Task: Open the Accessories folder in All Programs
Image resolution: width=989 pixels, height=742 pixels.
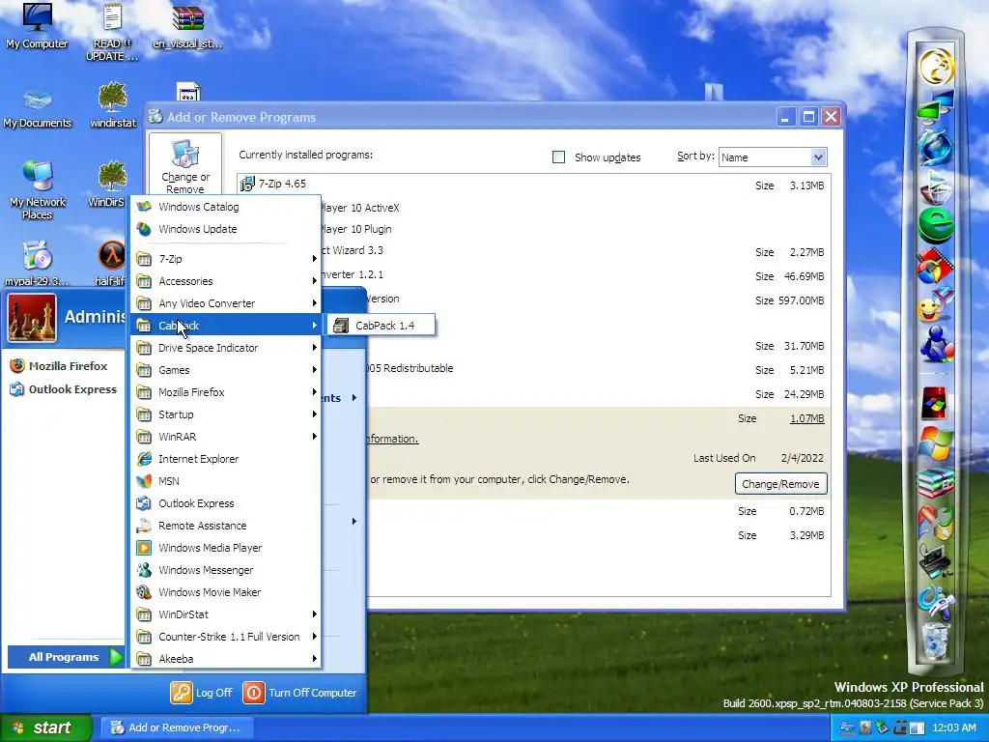Action: (x=226, y=281)
